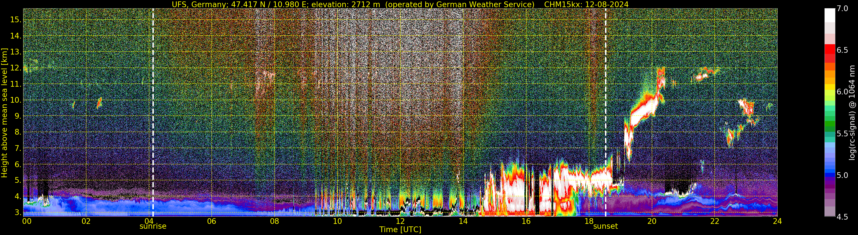Image resolution: width=858 pixels, height=235 pixels.
Task: Click the white top segment of the colorbar
Action: pyautogui.click(x=830, y=15)
